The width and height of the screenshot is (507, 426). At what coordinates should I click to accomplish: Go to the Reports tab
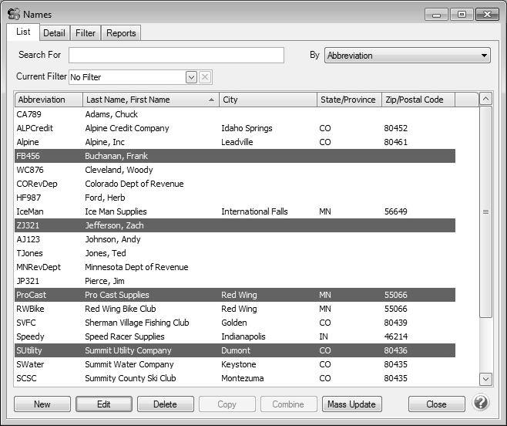click(x=121, y=33)
